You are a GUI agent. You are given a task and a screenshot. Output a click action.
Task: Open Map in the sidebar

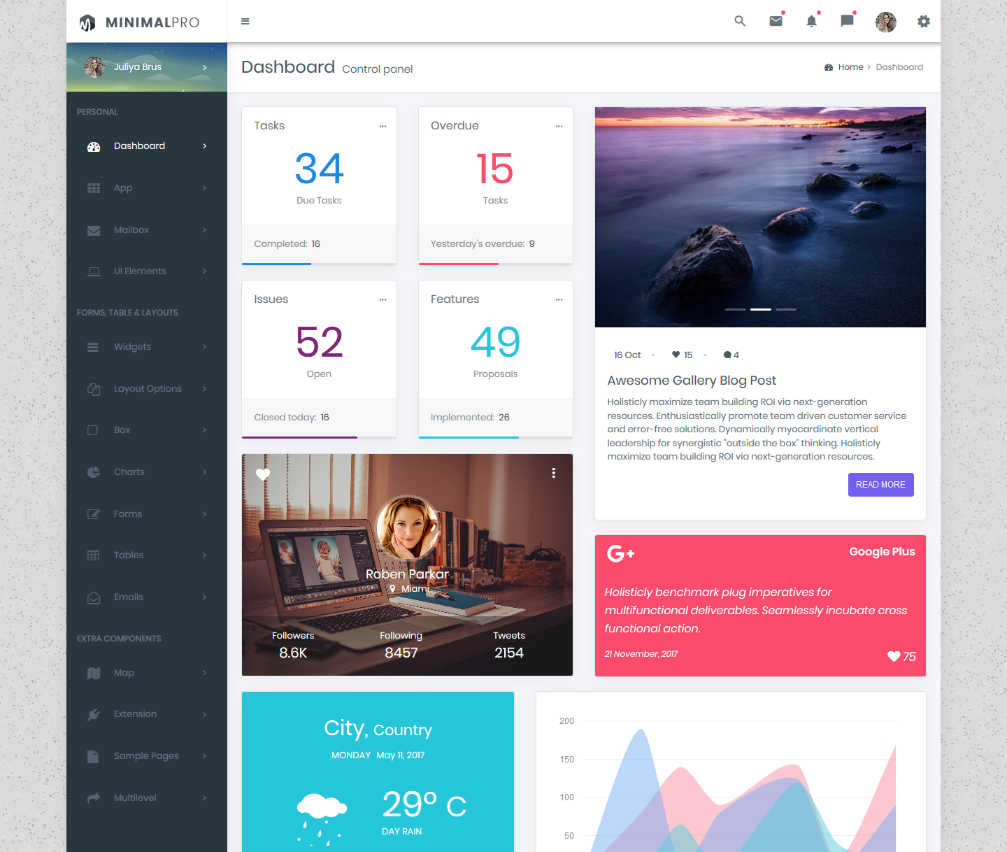point(147,673)
